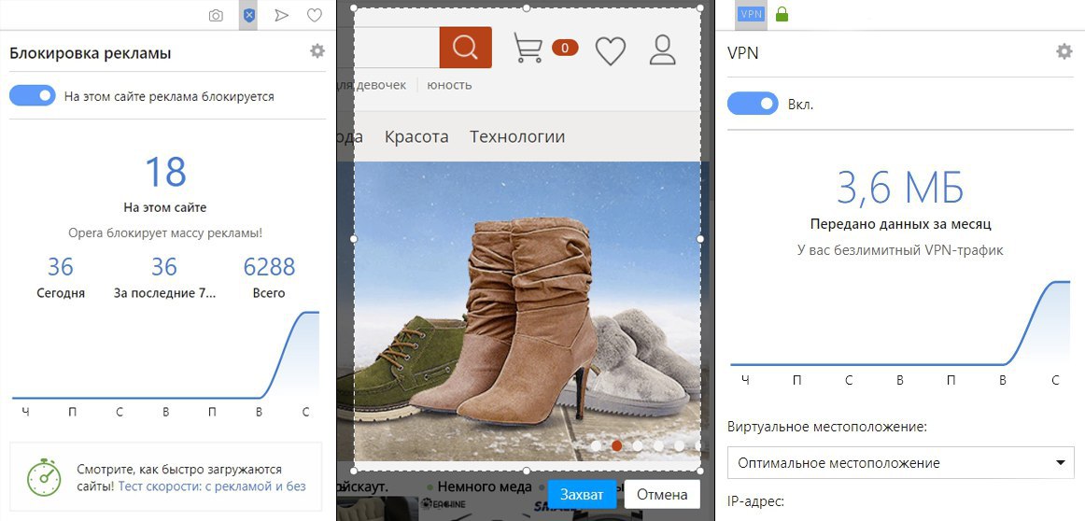This screenshot has height=521, width=1085.
Task: Click the heart bookmark icon in the top bar
Action: point(315,15)
